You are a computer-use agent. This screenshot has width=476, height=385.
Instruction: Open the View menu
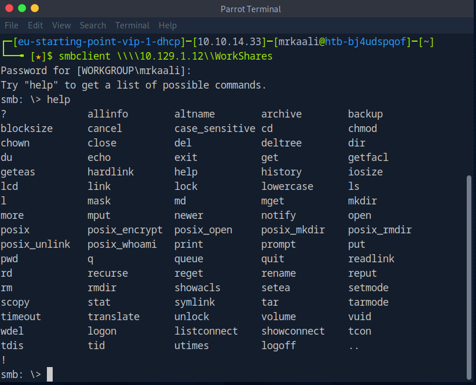point(61,25)
